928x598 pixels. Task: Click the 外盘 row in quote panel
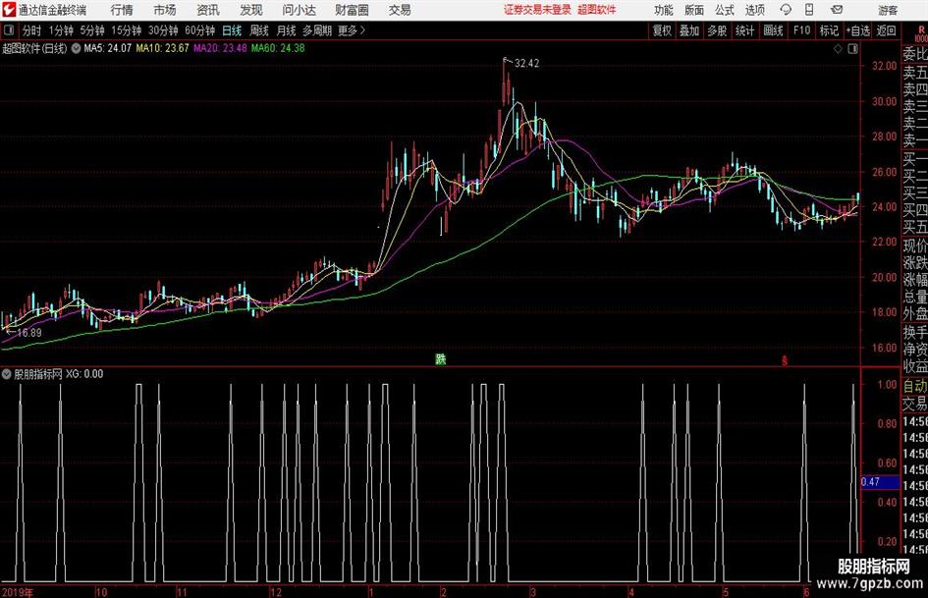coord(915,314)
